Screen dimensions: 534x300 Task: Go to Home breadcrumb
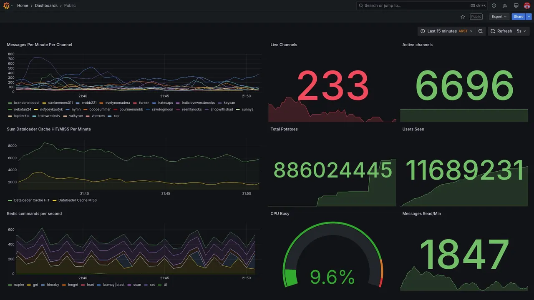pos(23,5)
